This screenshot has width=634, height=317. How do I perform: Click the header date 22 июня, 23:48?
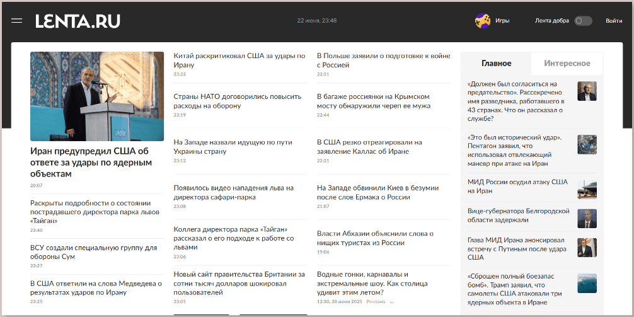[317, 21]
